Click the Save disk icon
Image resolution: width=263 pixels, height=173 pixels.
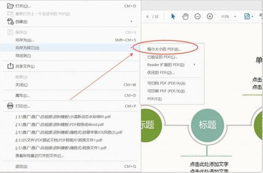pyautogui.click(x=10, y=32)
